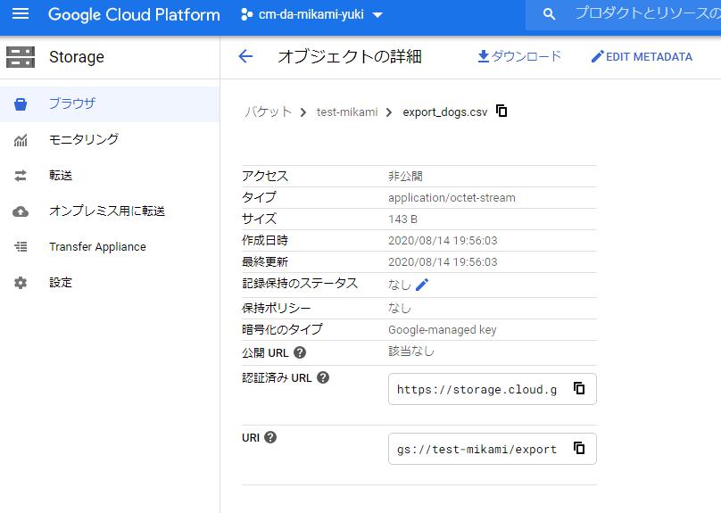Copy the authenticated URL with copy icon

pos(579,388)
